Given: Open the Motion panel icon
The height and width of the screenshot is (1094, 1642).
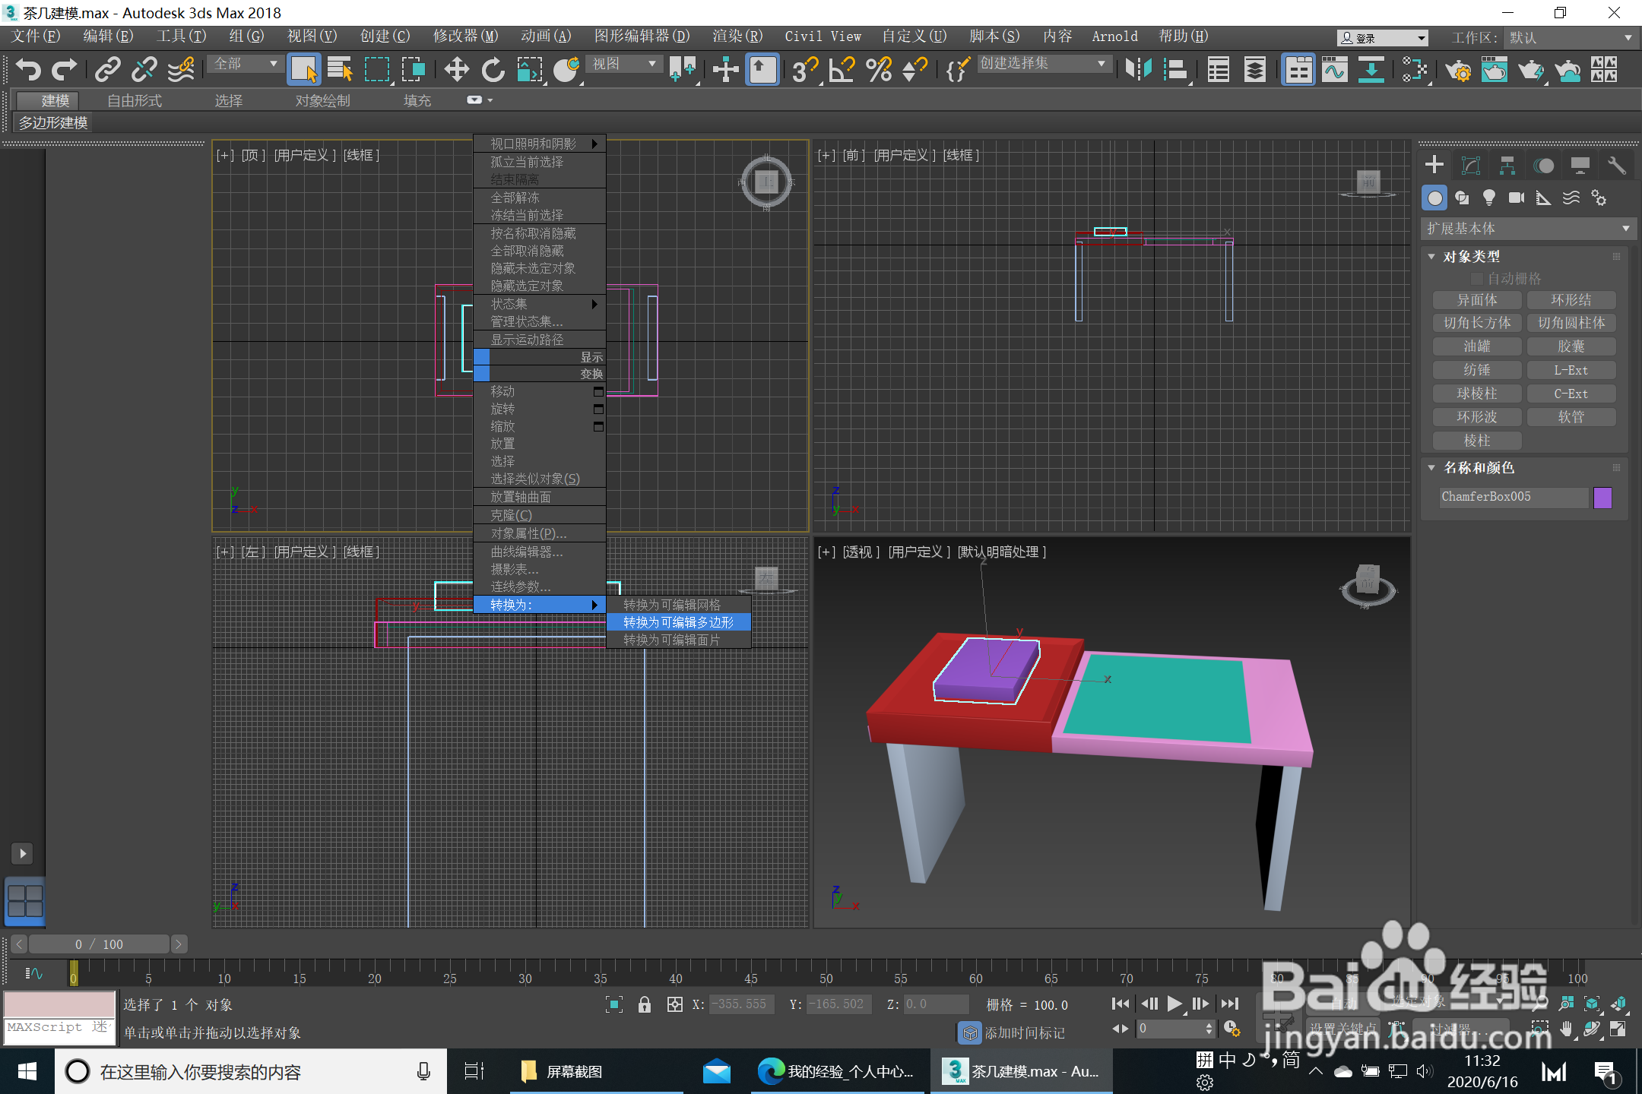Looking at the screenshot, I should point(1544,165).
